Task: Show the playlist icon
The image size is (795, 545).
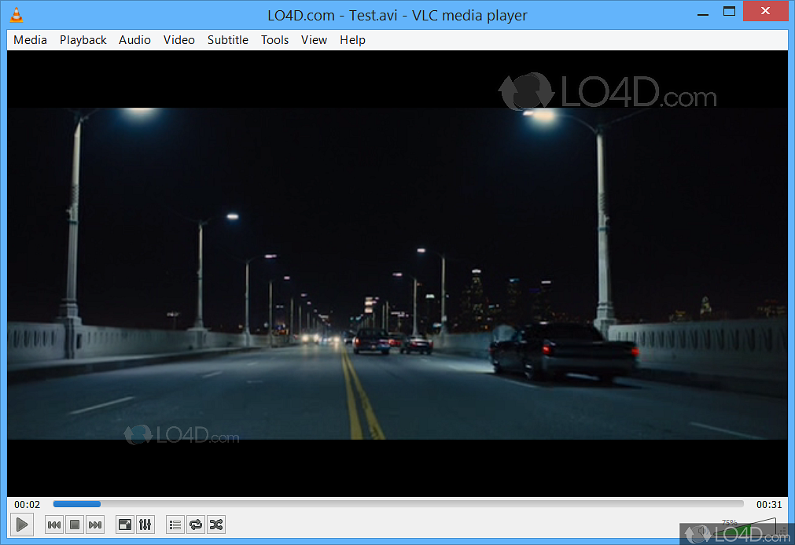Action: [x=175, y=525]
